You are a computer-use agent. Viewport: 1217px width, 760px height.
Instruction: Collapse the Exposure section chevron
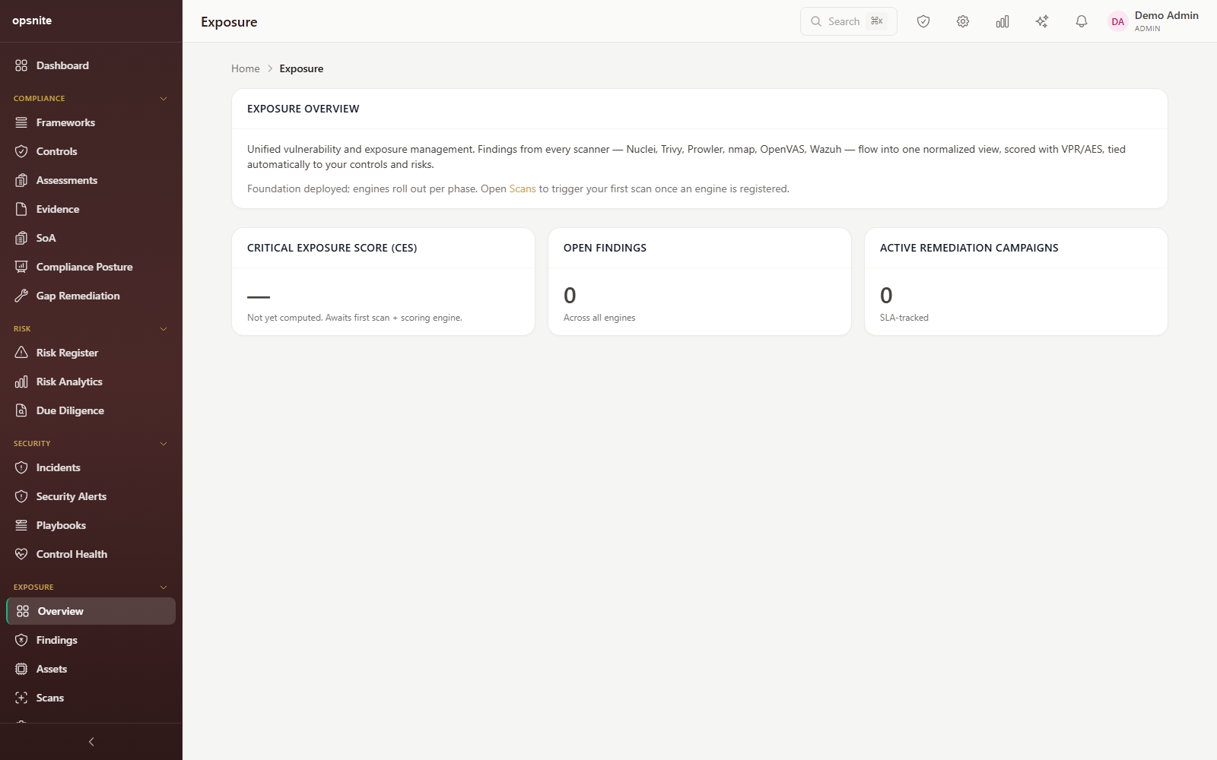(164, 587)
